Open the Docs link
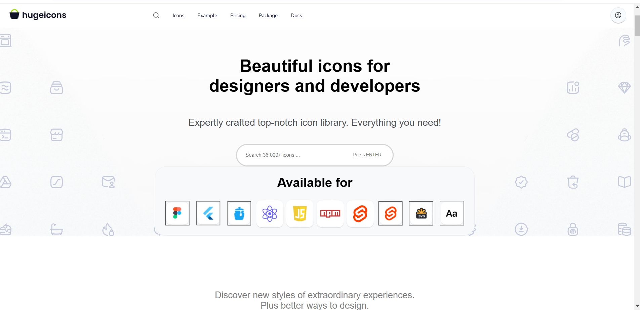 [x=296, y=15]
